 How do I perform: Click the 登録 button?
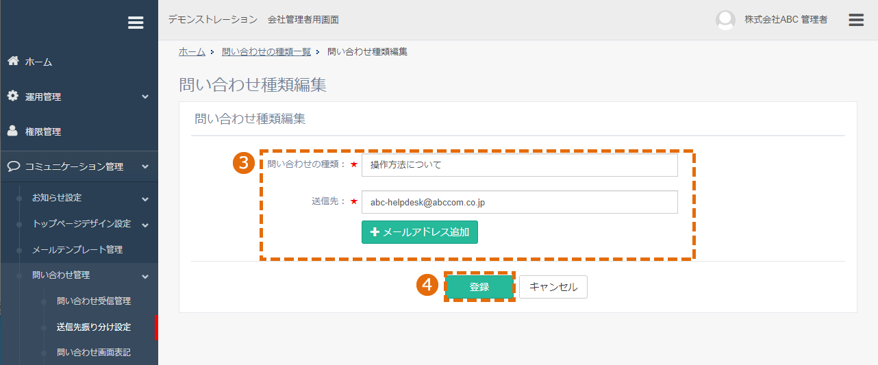coord(479,287)
